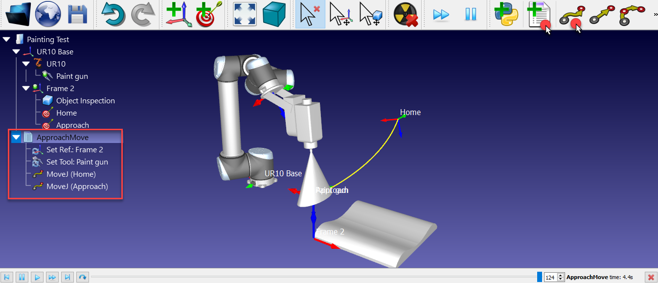Collapse the Frame 2 tree node
Screen dimensions: 658x283
[26, 89]
